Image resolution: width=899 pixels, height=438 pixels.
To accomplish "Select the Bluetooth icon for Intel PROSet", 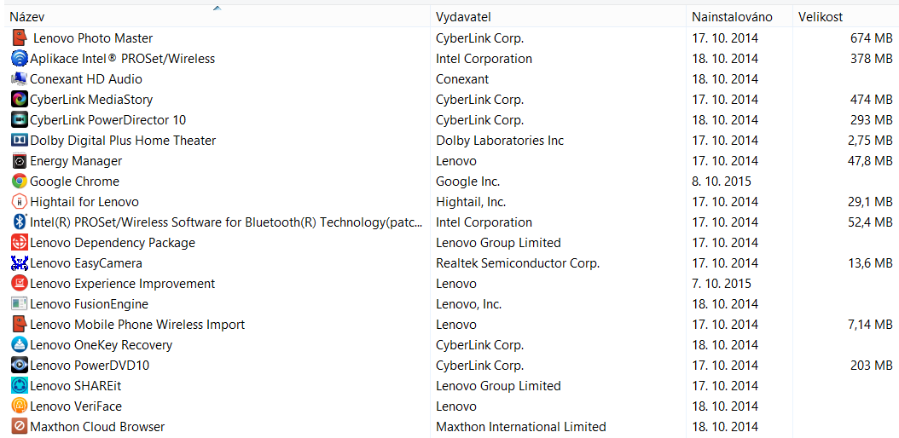I will pos(20,222).
